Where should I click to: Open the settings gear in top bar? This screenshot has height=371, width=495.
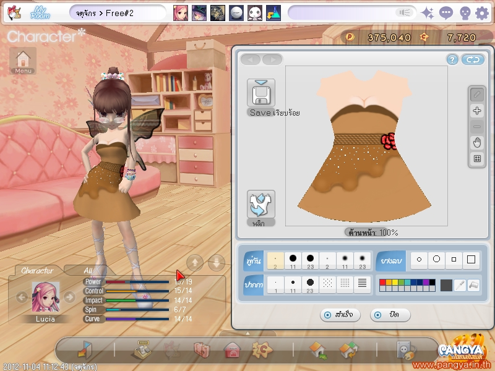(482, 14)
